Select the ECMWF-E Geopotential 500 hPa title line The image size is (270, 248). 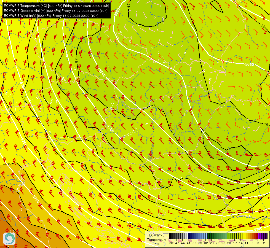pyautogui.click(x=55, y=11)
